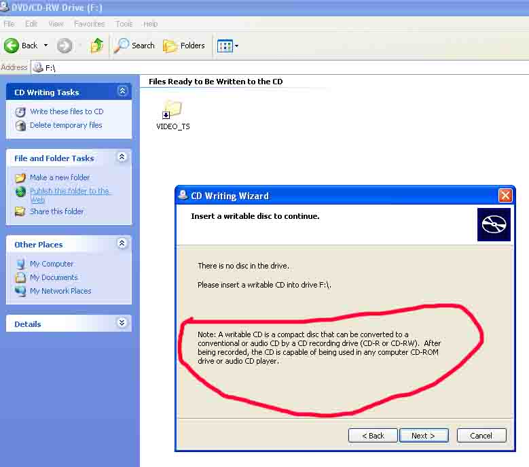529x467 pixels.
Task: Click the My Computer icon
Action: [20, 264]
